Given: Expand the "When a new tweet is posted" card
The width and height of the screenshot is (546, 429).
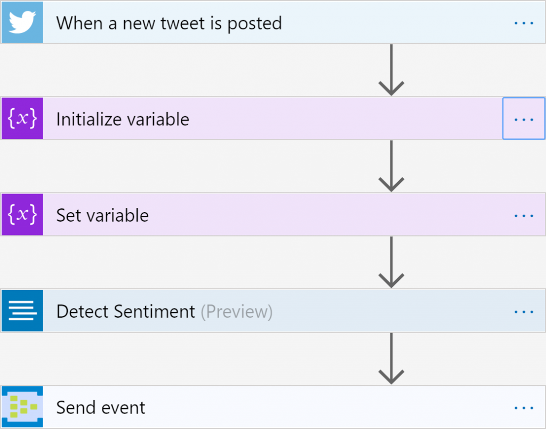Looking at the screenshot, I should [169, 23].
